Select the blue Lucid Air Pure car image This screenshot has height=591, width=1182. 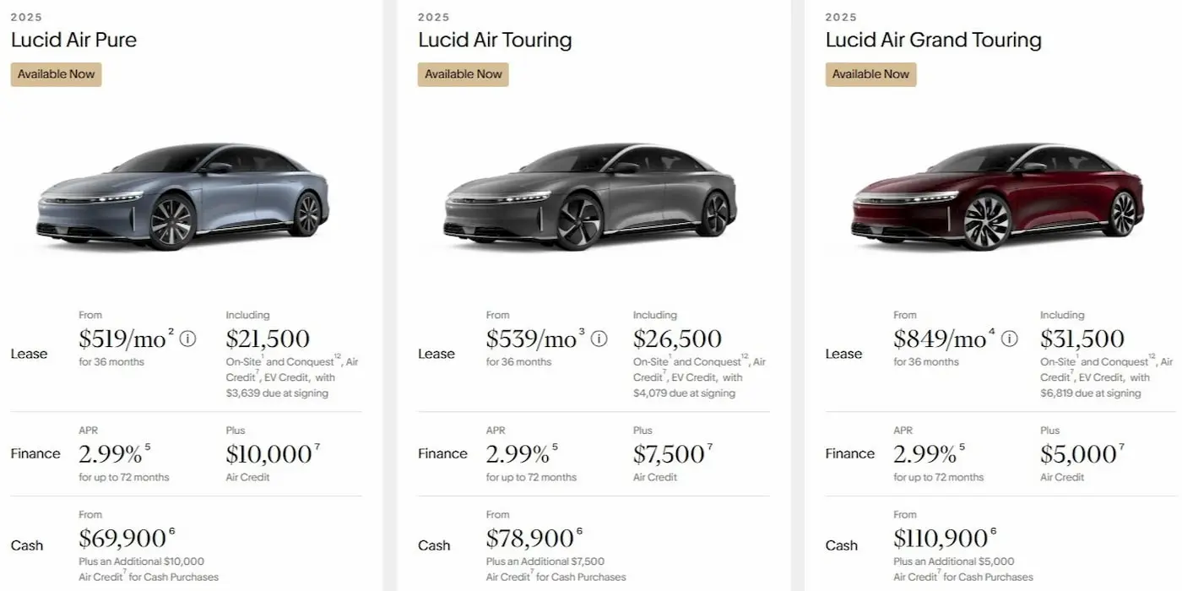[182, 196]
